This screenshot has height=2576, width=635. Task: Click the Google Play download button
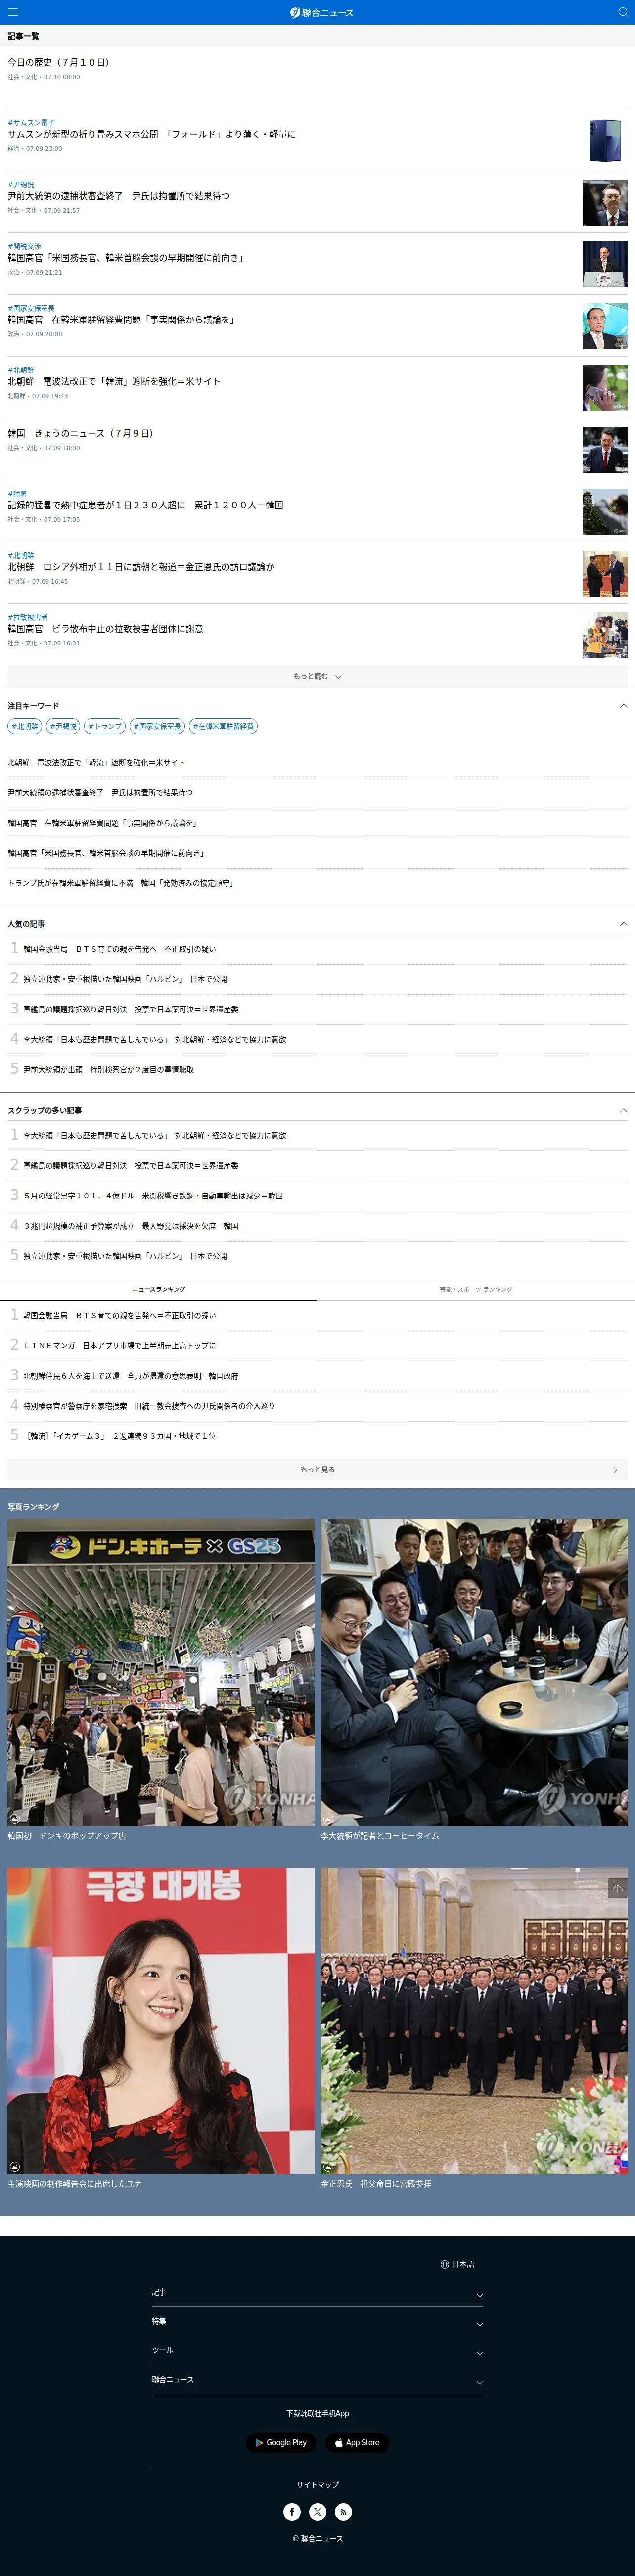pyautogui.click(x=281, y=2442)
